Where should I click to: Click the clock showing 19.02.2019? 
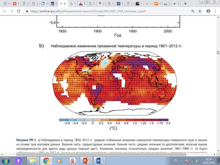pyautogui.click(x=209, y=161)
